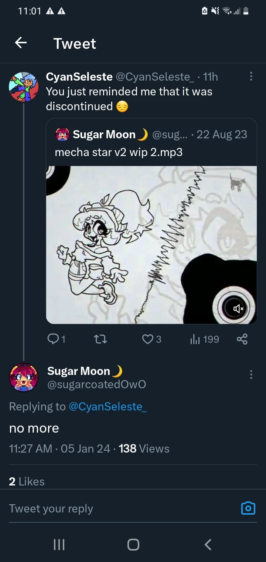Open the @CyanSeleste_ mention link
This screenshot has height=562, width=266.
coord(108,406)
